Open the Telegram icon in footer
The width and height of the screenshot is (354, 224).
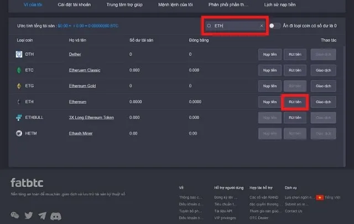(42, 215)
